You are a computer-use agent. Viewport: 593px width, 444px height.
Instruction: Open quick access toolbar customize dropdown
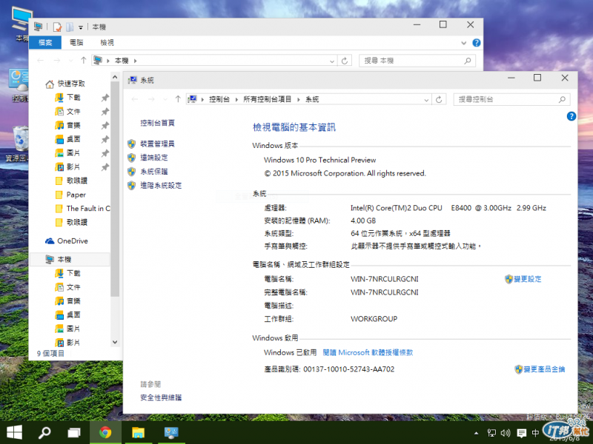[x=81, y=27]
